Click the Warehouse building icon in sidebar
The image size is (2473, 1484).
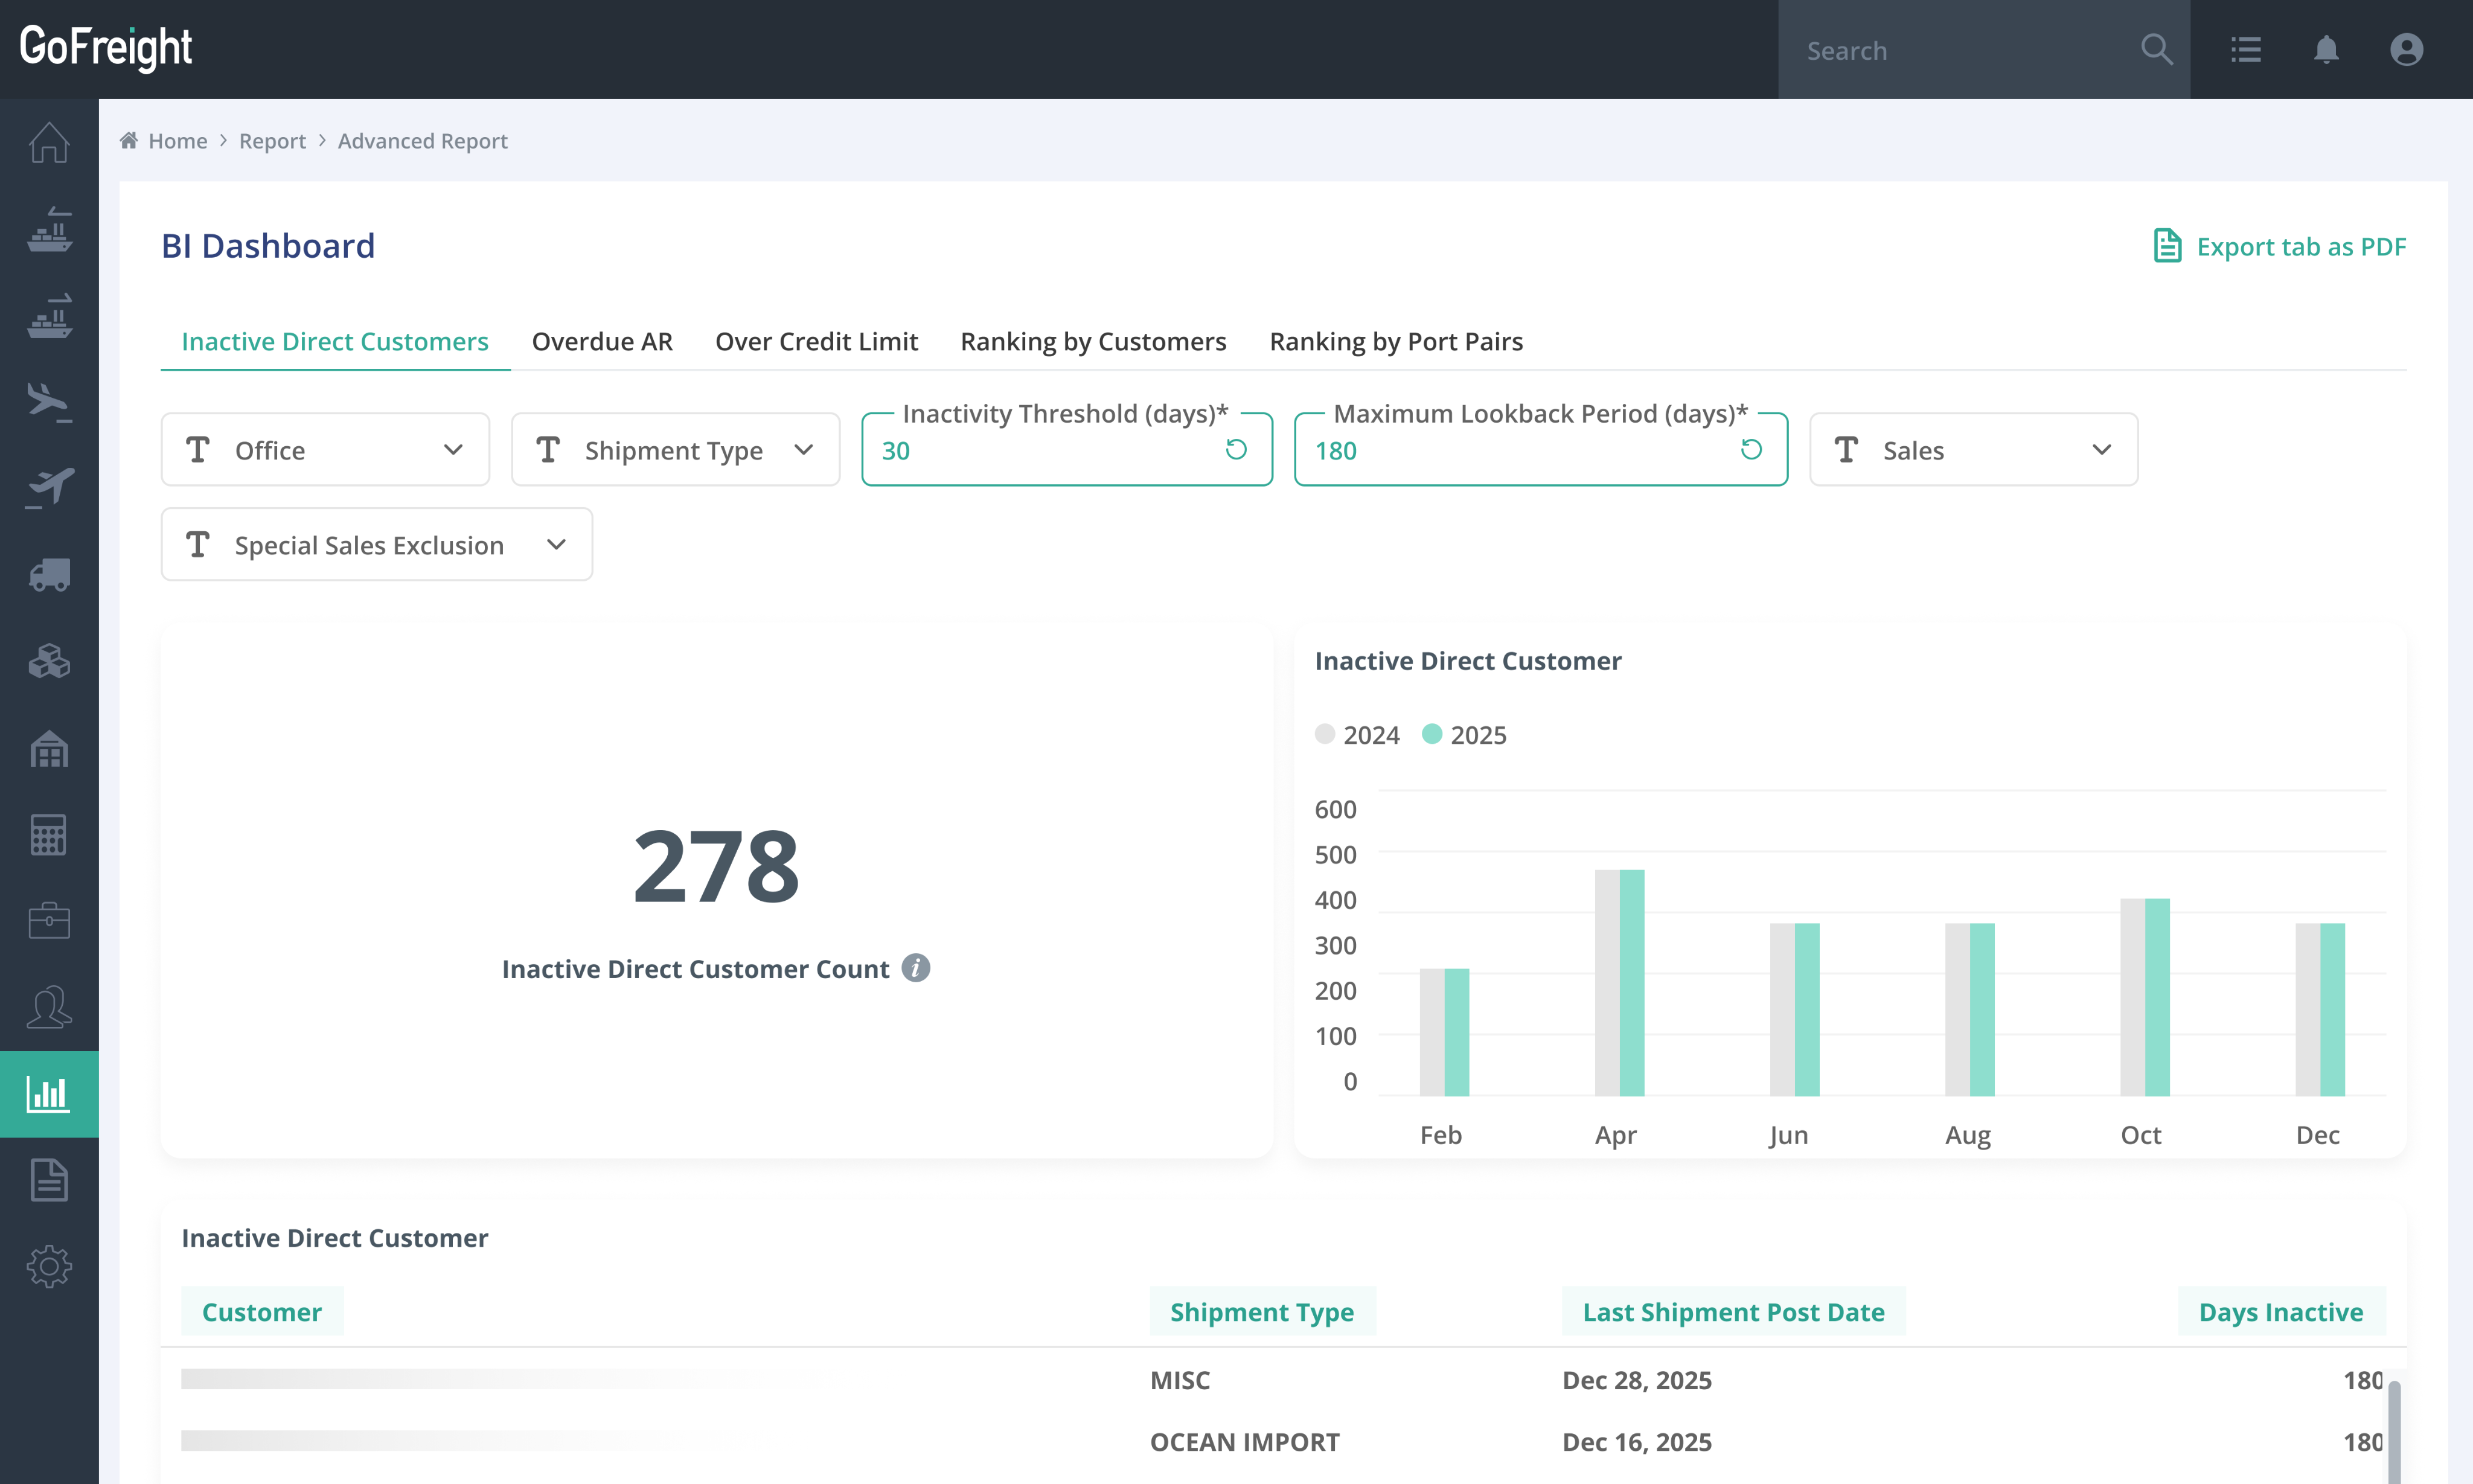coord(49,748)
